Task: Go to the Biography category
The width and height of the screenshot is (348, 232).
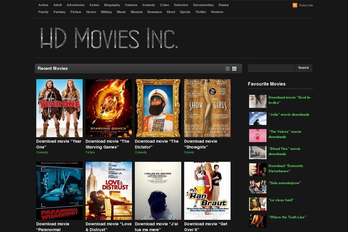Action: pyautogui.click(x=112, y=5)
